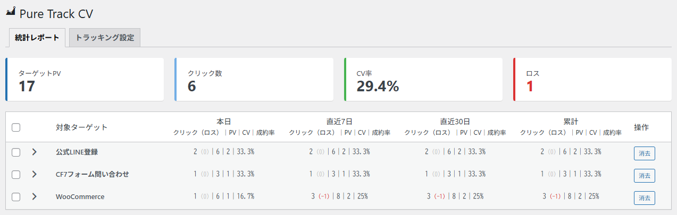The image size is (677, 215).
Task: Delete WooCommerce data with 消去 button
Action: point(644,197)
